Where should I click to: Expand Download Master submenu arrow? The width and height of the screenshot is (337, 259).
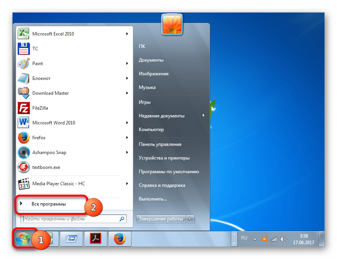point(127,93)
